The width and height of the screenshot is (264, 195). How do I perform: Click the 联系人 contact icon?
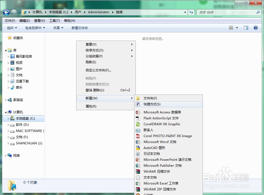[x=138, y=130]
